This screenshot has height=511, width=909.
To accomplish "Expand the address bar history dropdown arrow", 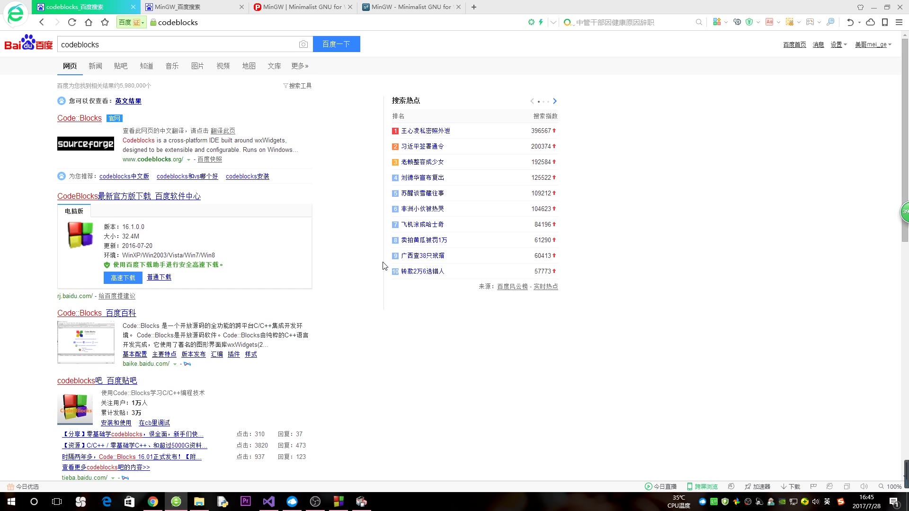I will pyautogui.click(x=553, y=22).
